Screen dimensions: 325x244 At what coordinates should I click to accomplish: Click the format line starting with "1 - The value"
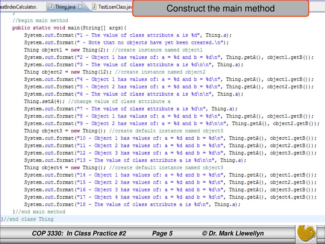128,35
